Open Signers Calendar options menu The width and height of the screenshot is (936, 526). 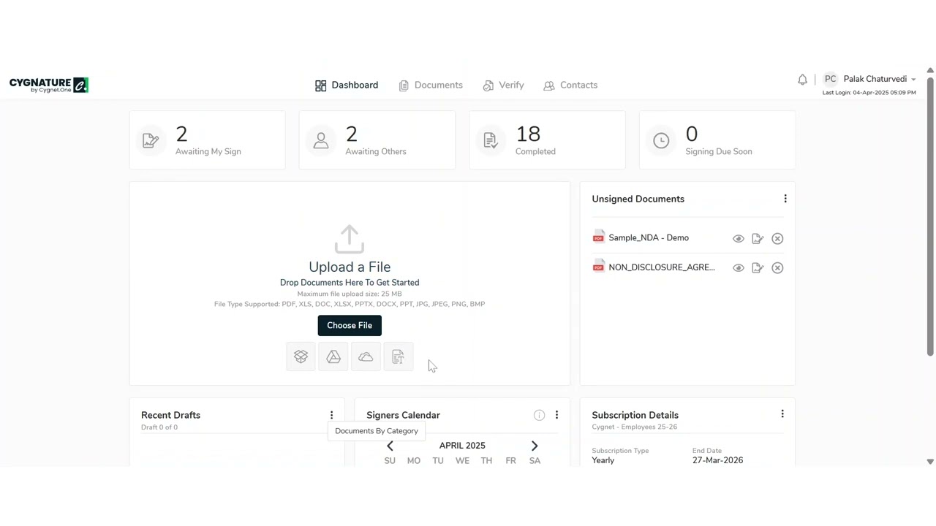point(556,415)
